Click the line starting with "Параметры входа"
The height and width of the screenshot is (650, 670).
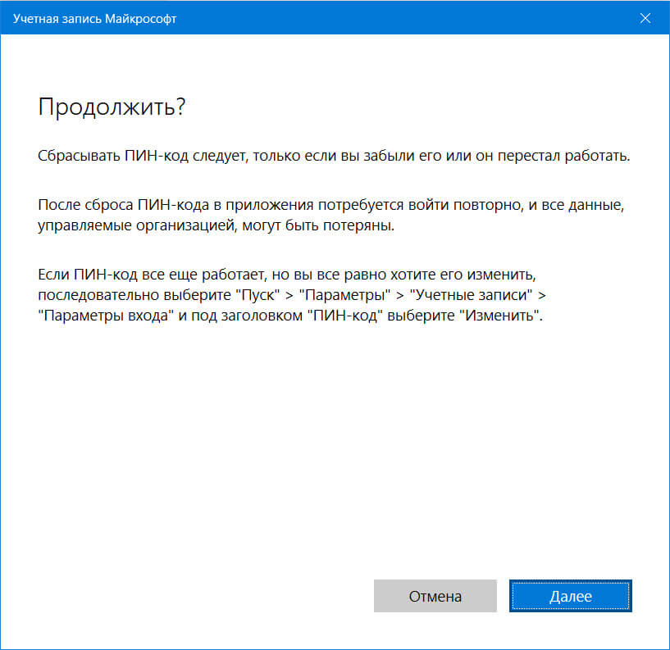[x=290, y=316]
